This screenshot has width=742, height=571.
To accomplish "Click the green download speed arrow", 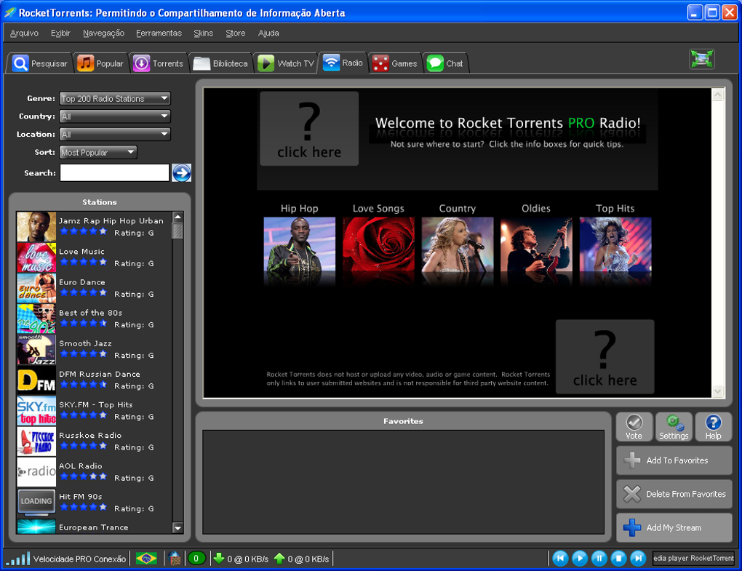I will coord(219,558).
